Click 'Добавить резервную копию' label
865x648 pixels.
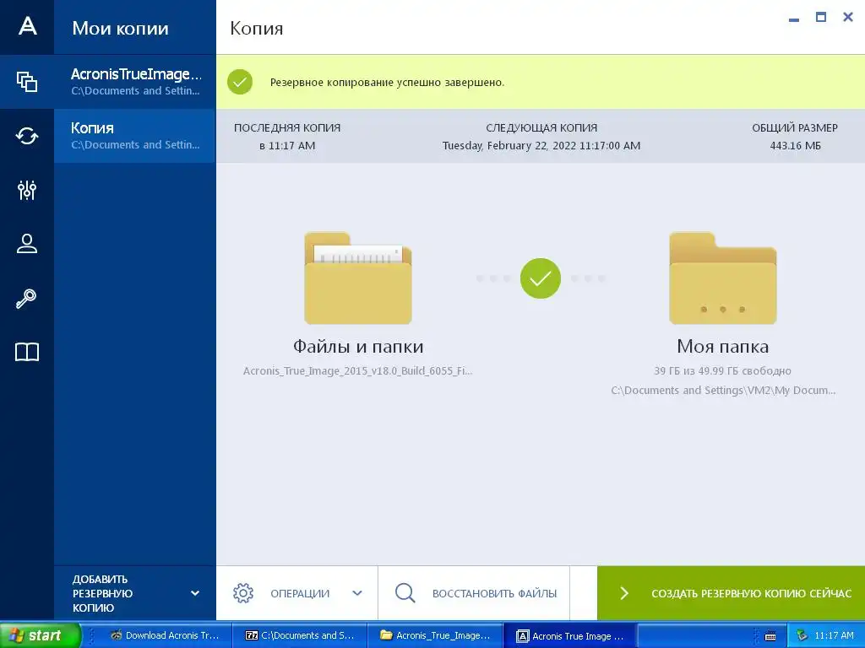coord(102,593)
